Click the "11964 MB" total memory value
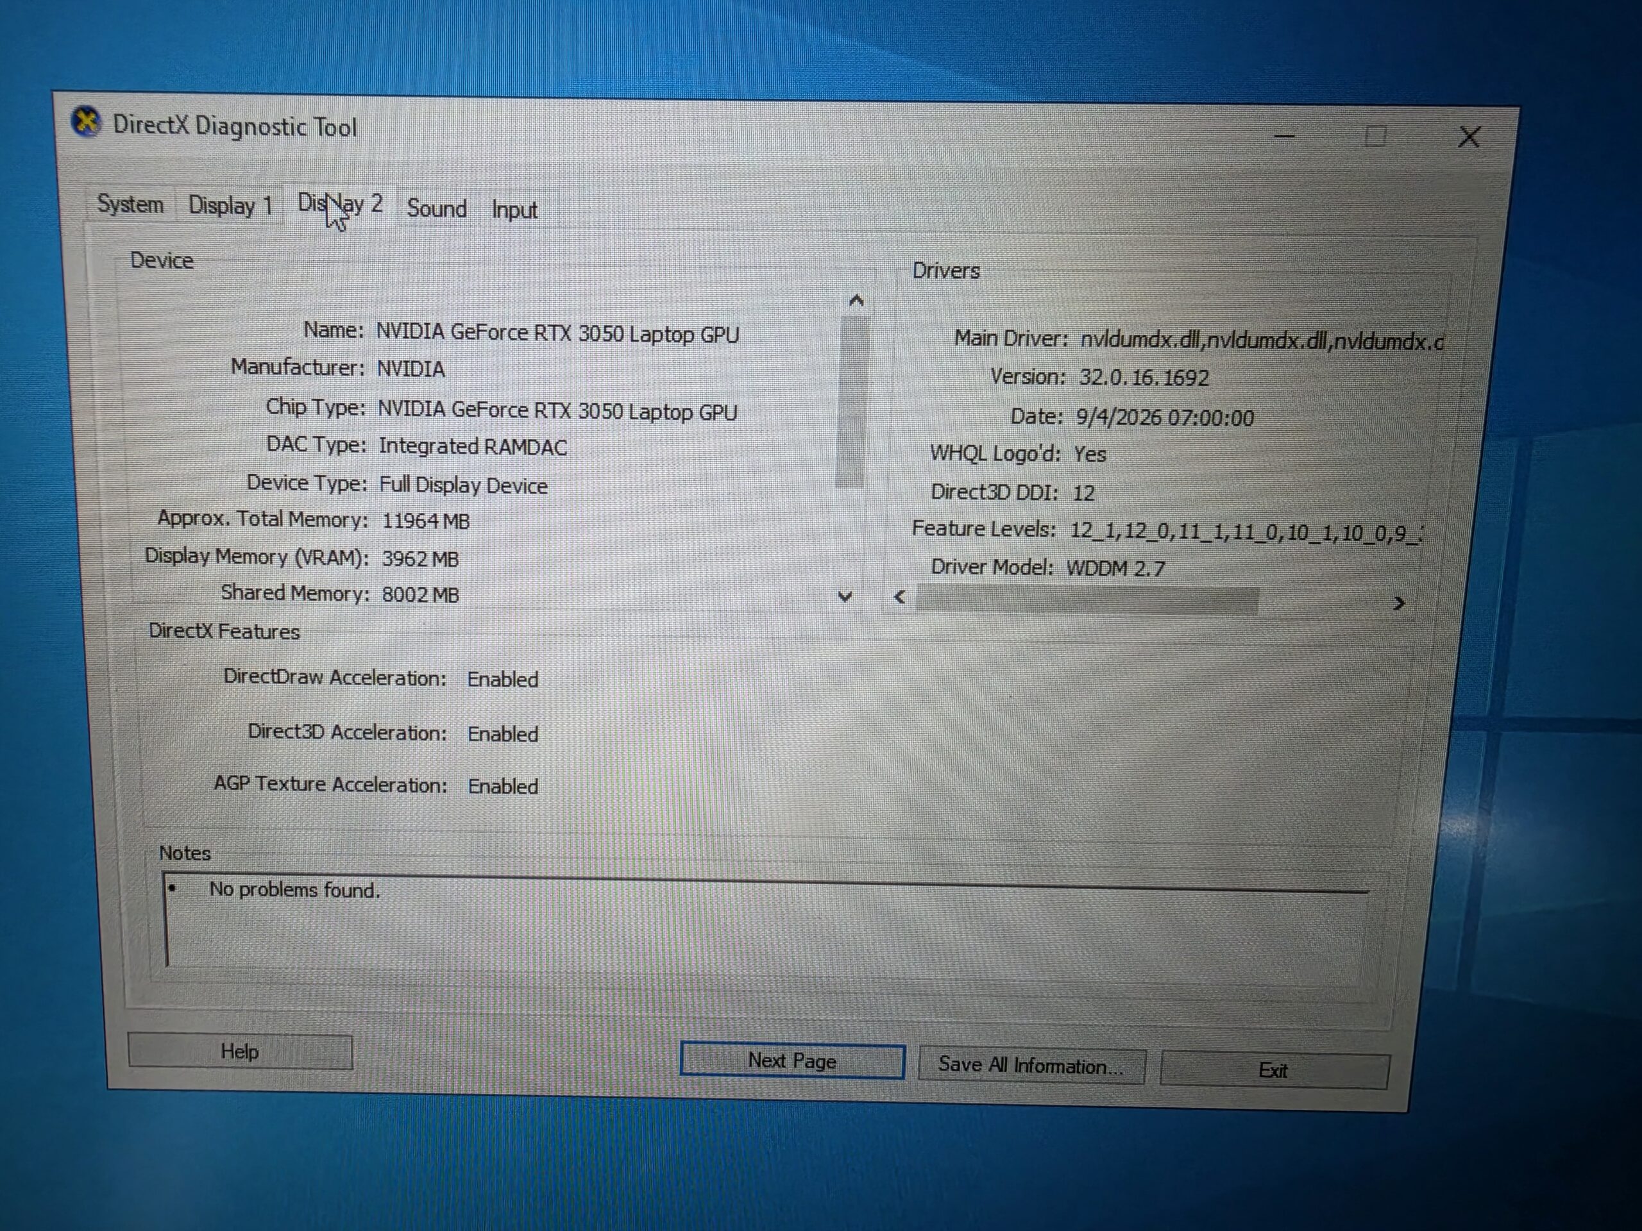The image size is (1642, 1231). coord(426,521)
